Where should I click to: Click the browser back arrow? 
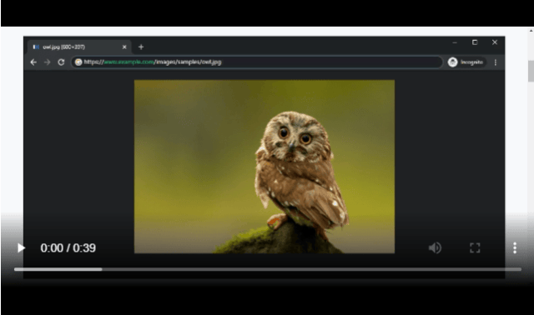pyautogui.click(x=33, y=62)
